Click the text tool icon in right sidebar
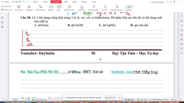The image size is (184, 103). click(182, 25)
